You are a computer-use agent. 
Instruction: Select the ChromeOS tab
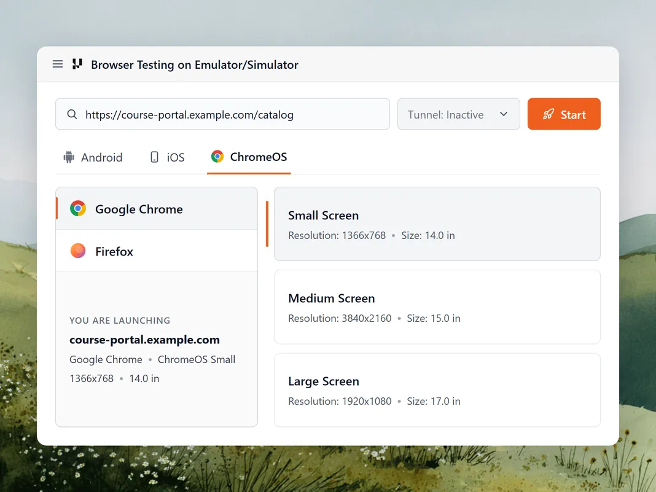coord(249,157)
